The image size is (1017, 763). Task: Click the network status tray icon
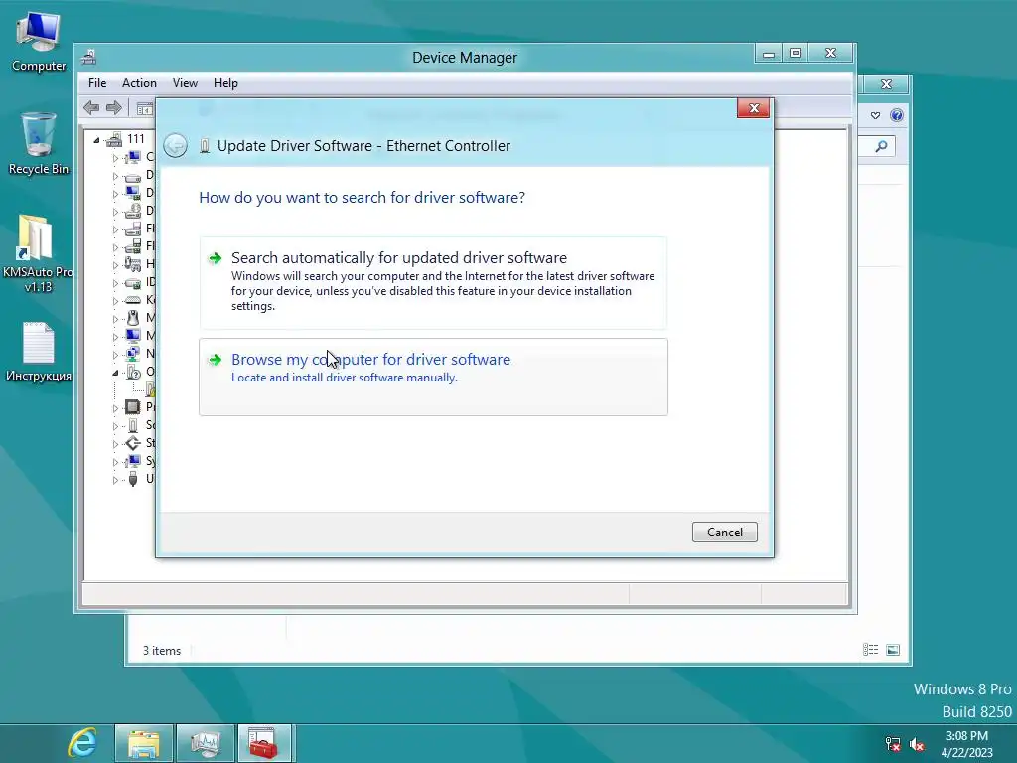coord(893,744)
